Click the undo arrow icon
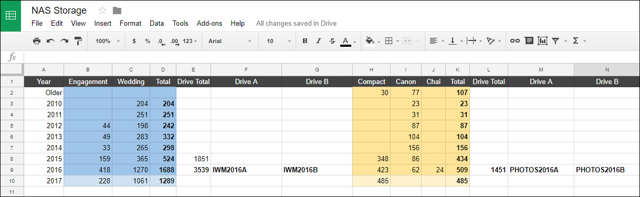The image size is (640, 197). tap(50, 41)
